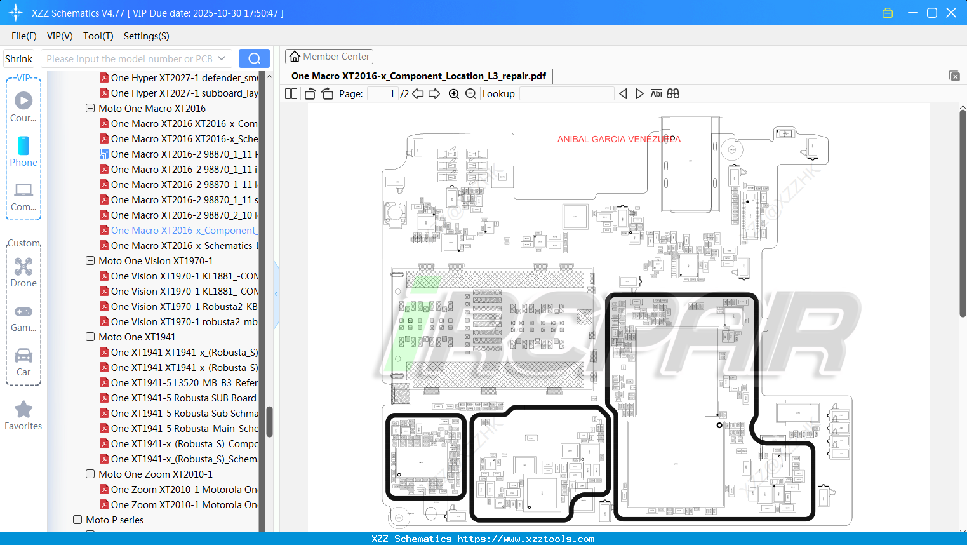This screenshot has height=545, width=967.
Task: Enable two-page side-by-side view
Action: [x=290, y=93]
